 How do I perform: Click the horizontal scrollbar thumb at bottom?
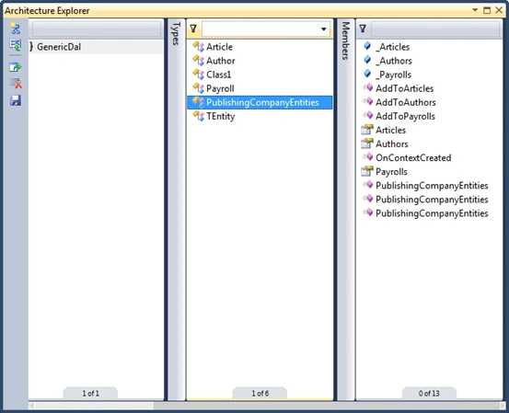click(x=94, y=406)
